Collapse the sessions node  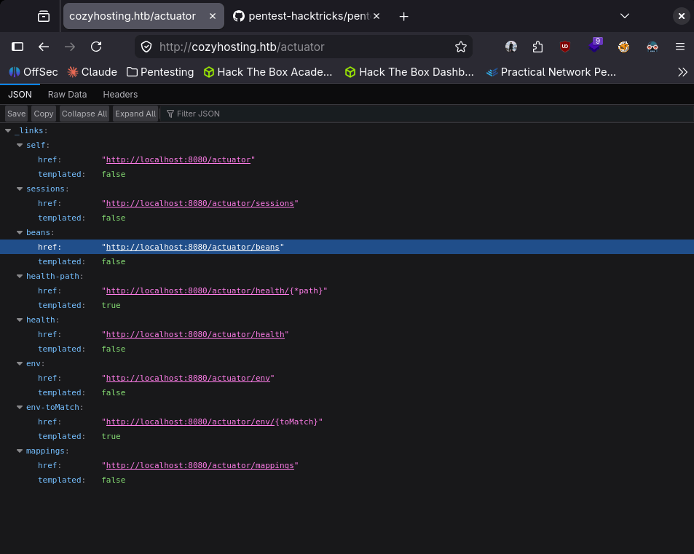(20, 189)
